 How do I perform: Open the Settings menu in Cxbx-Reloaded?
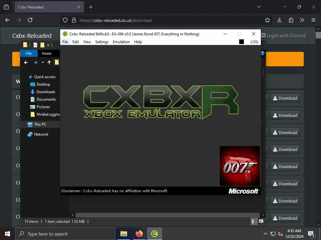point(102,42)
